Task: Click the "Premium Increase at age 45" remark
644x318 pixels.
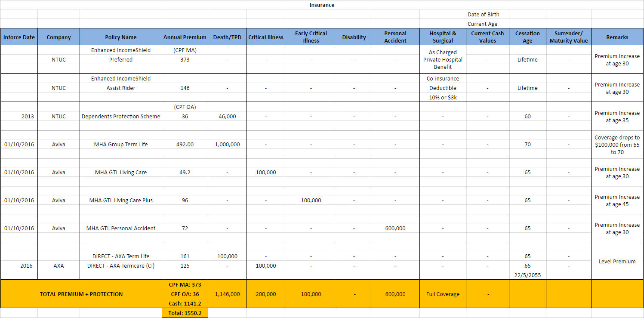Action: click(x=617, y=201)
